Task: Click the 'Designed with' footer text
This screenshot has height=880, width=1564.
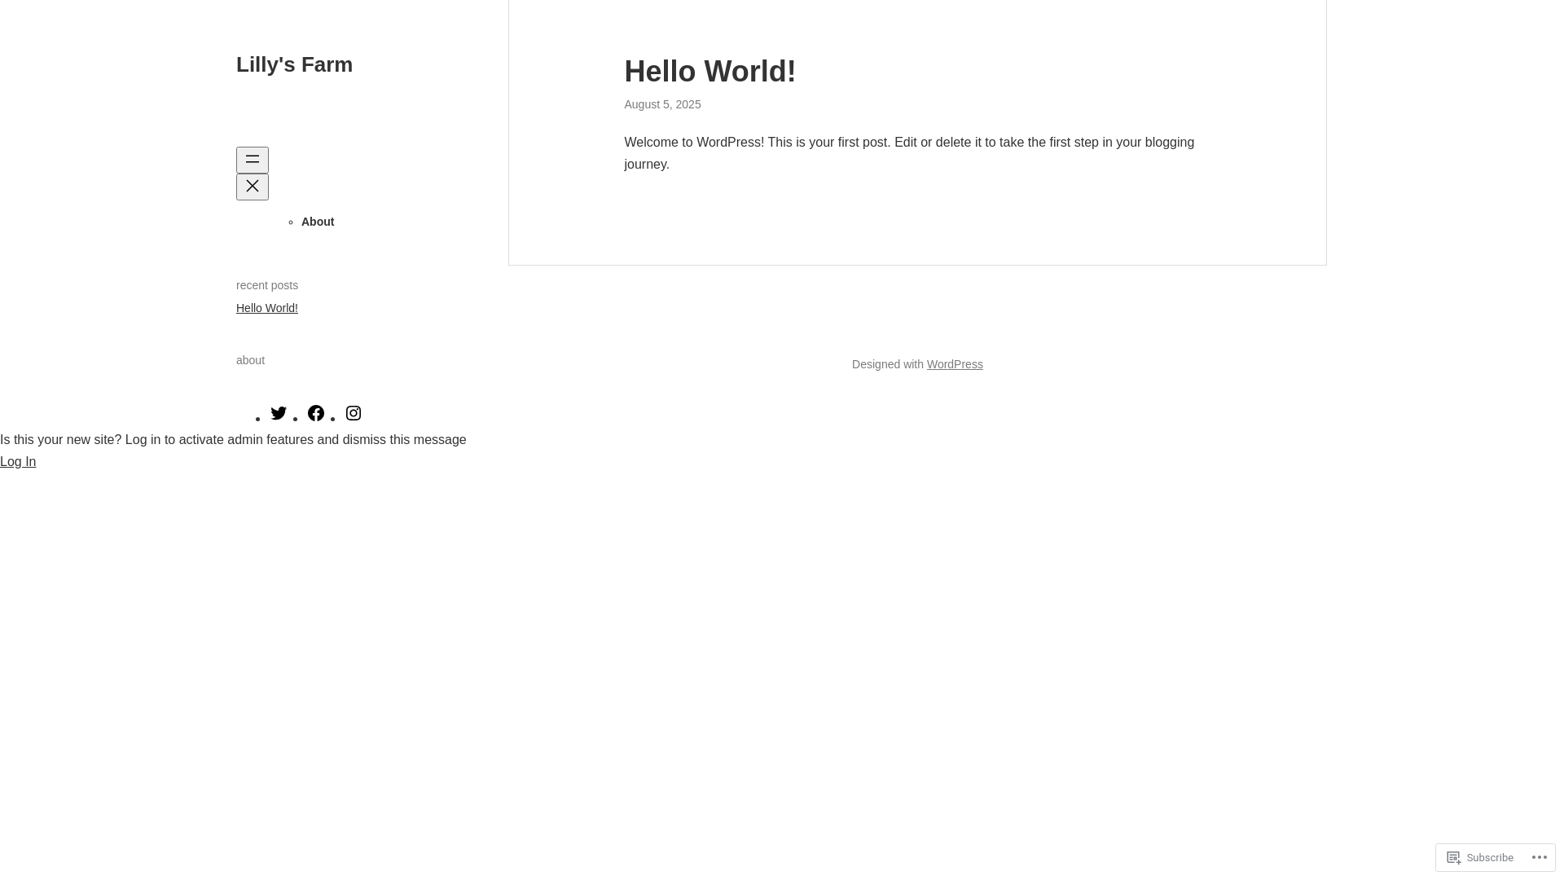Action: 888,364
